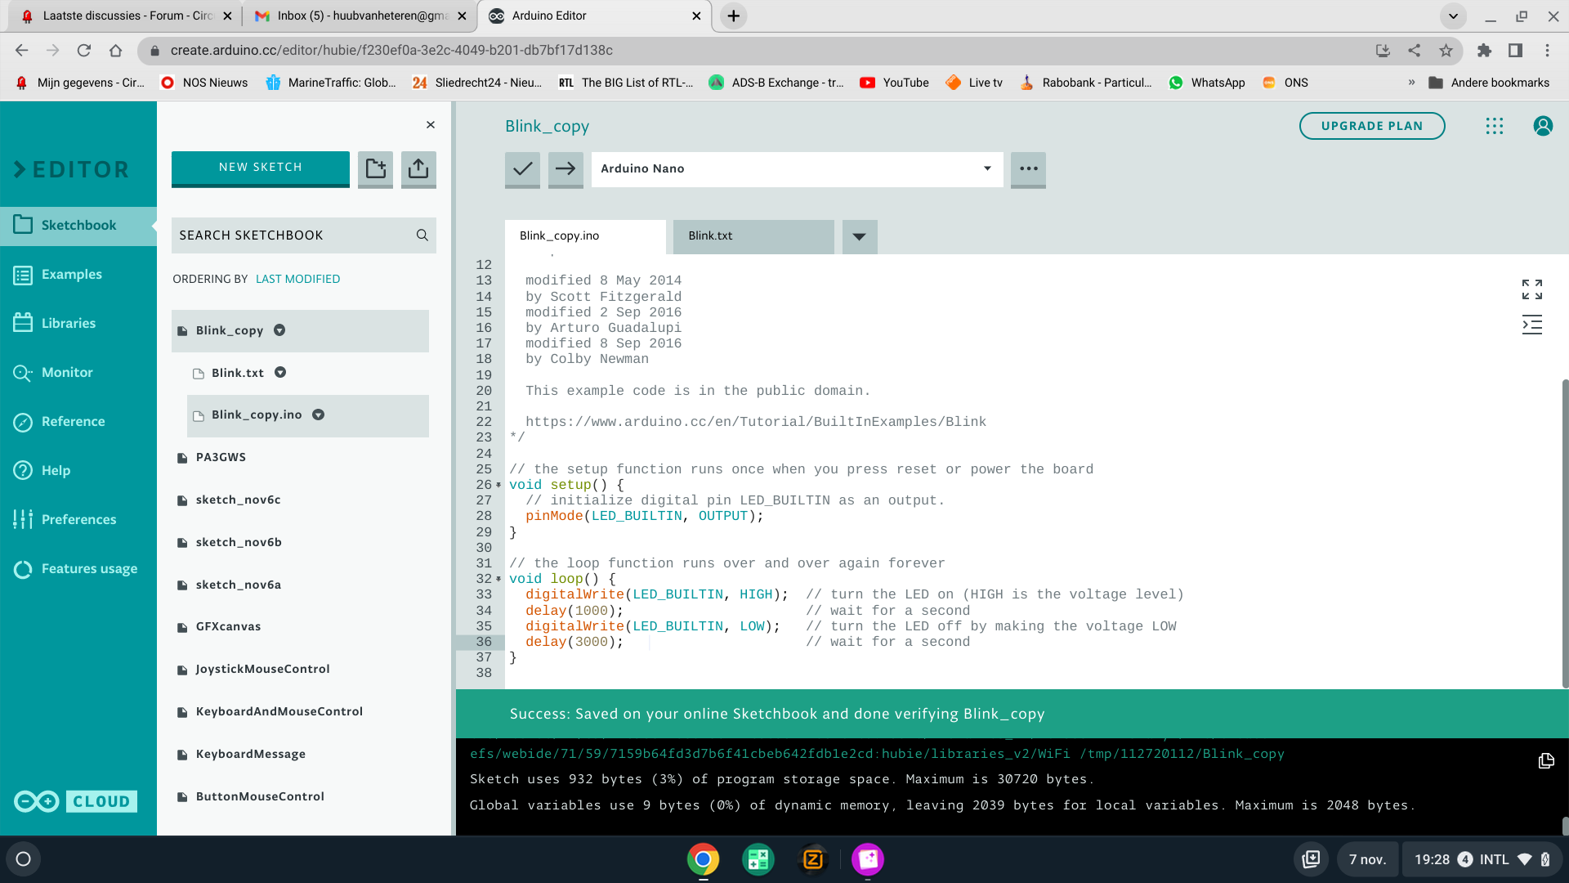Open the Arduino apps grid menu
1569x883 pixels.
[1495, 126]
